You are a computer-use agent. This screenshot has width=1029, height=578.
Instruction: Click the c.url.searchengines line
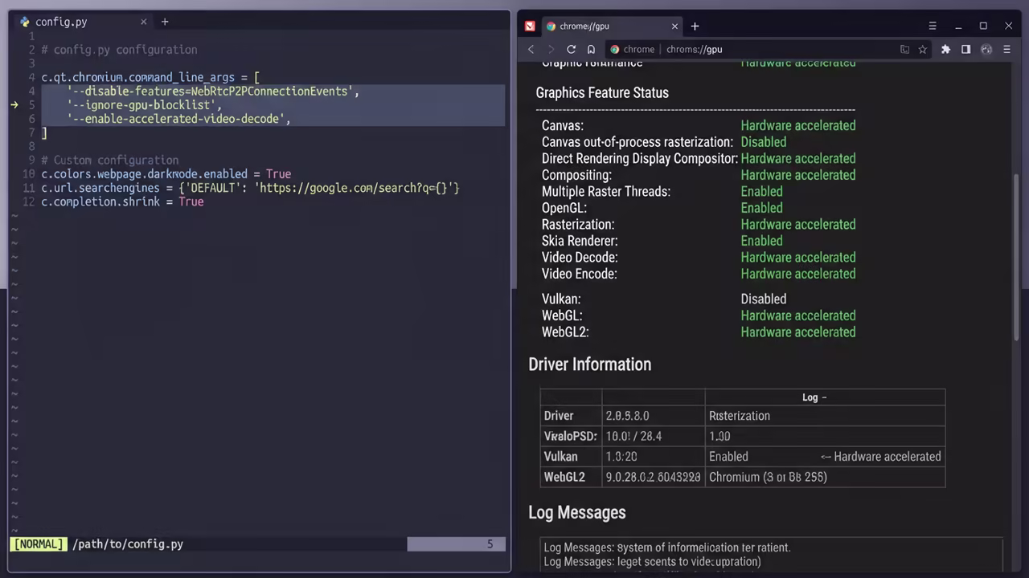(250, 188)
